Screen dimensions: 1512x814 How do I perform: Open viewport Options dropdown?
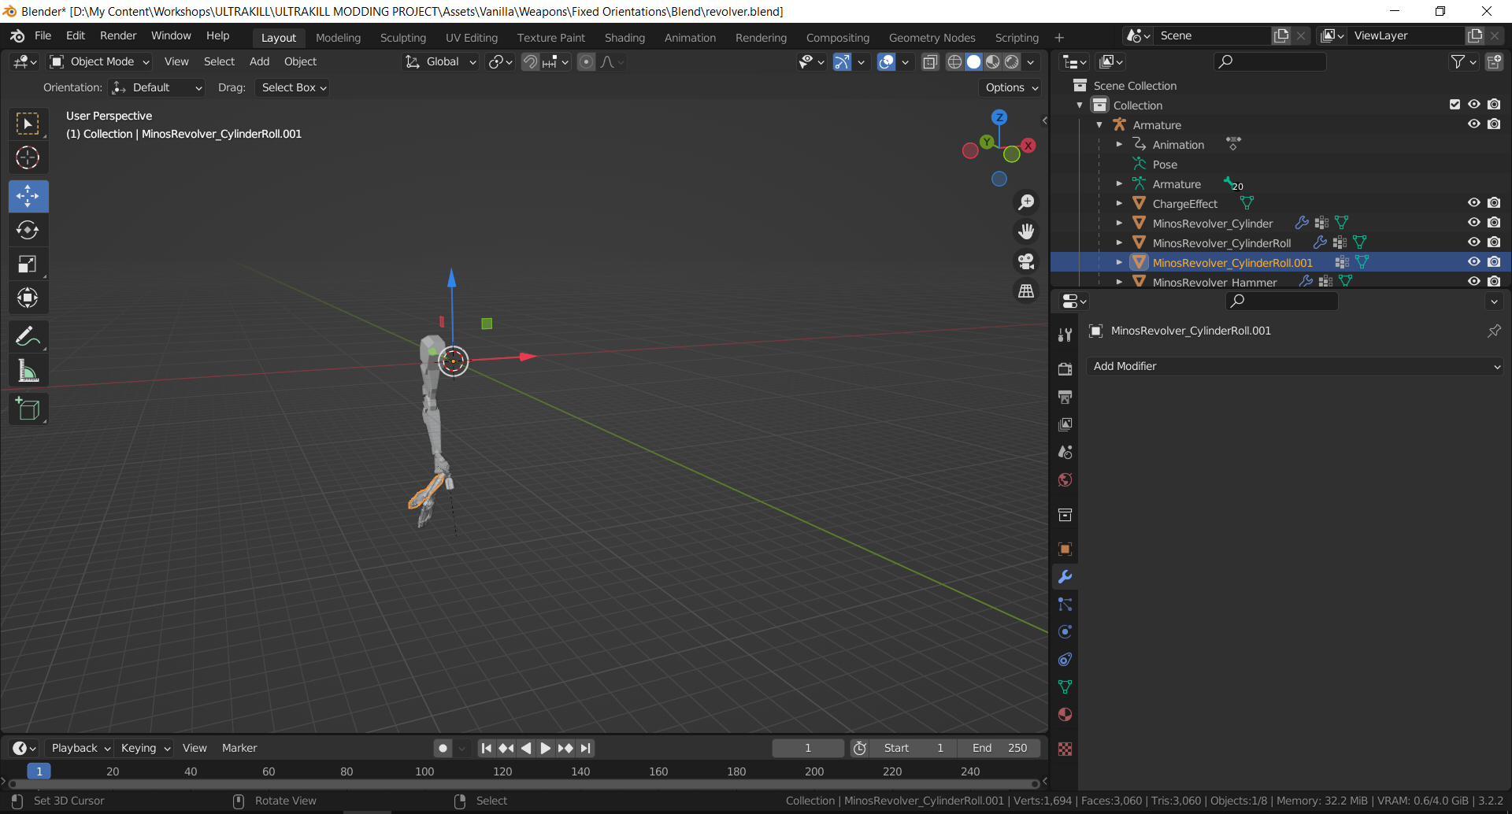pos(1011,88)
